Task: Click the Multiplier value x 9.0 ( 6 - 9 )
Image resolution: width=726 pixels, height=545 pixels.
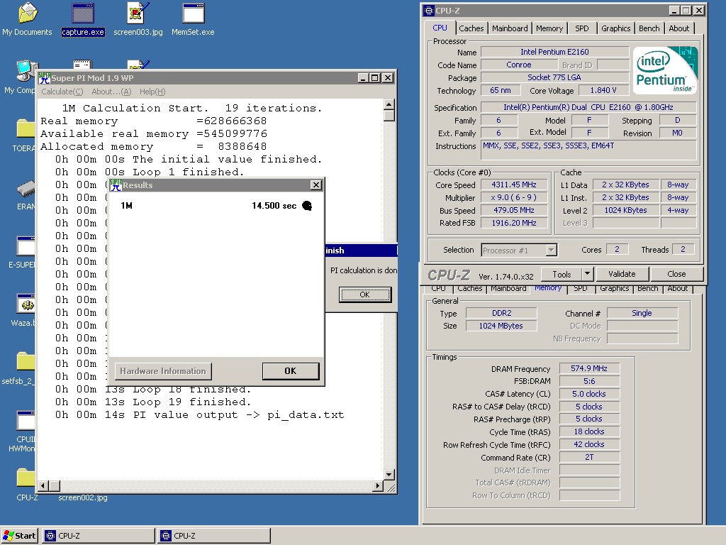Action: (x=514, y=197)
